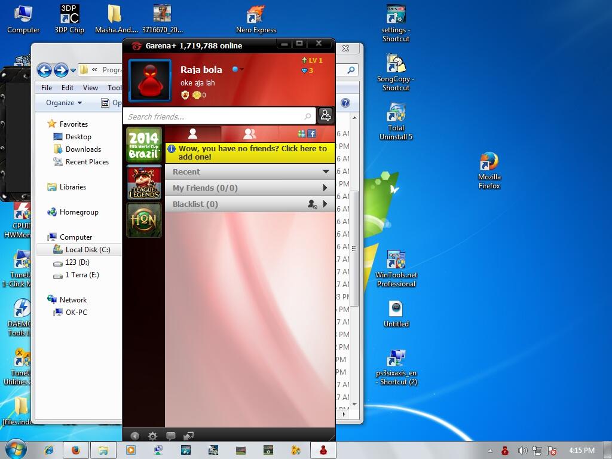The height and width of the screenshot is (459, 612).
Task: Click the shell currency icon
Action: coord(196,95)
